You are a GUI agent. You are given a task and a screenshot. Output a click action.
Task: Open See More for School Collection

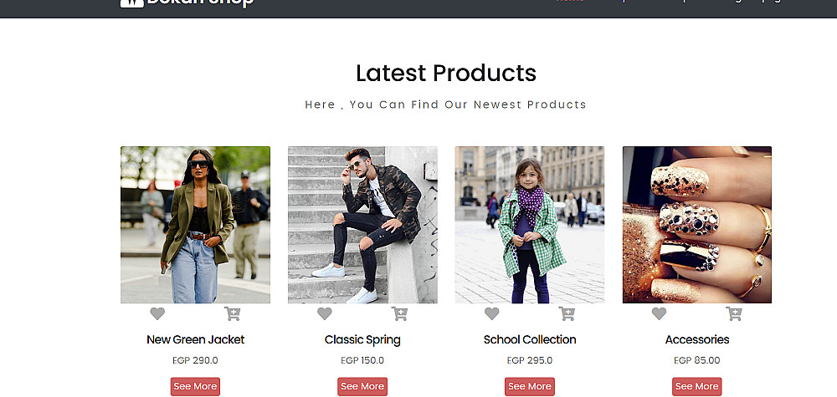click(530, 386)
